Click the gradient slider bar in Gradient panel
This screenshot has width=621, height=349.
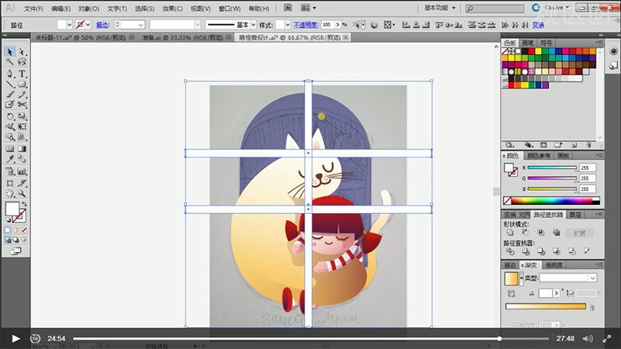(546, 306)
